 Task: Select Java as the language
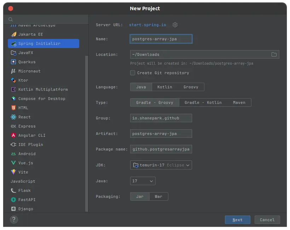click(141, 87)
